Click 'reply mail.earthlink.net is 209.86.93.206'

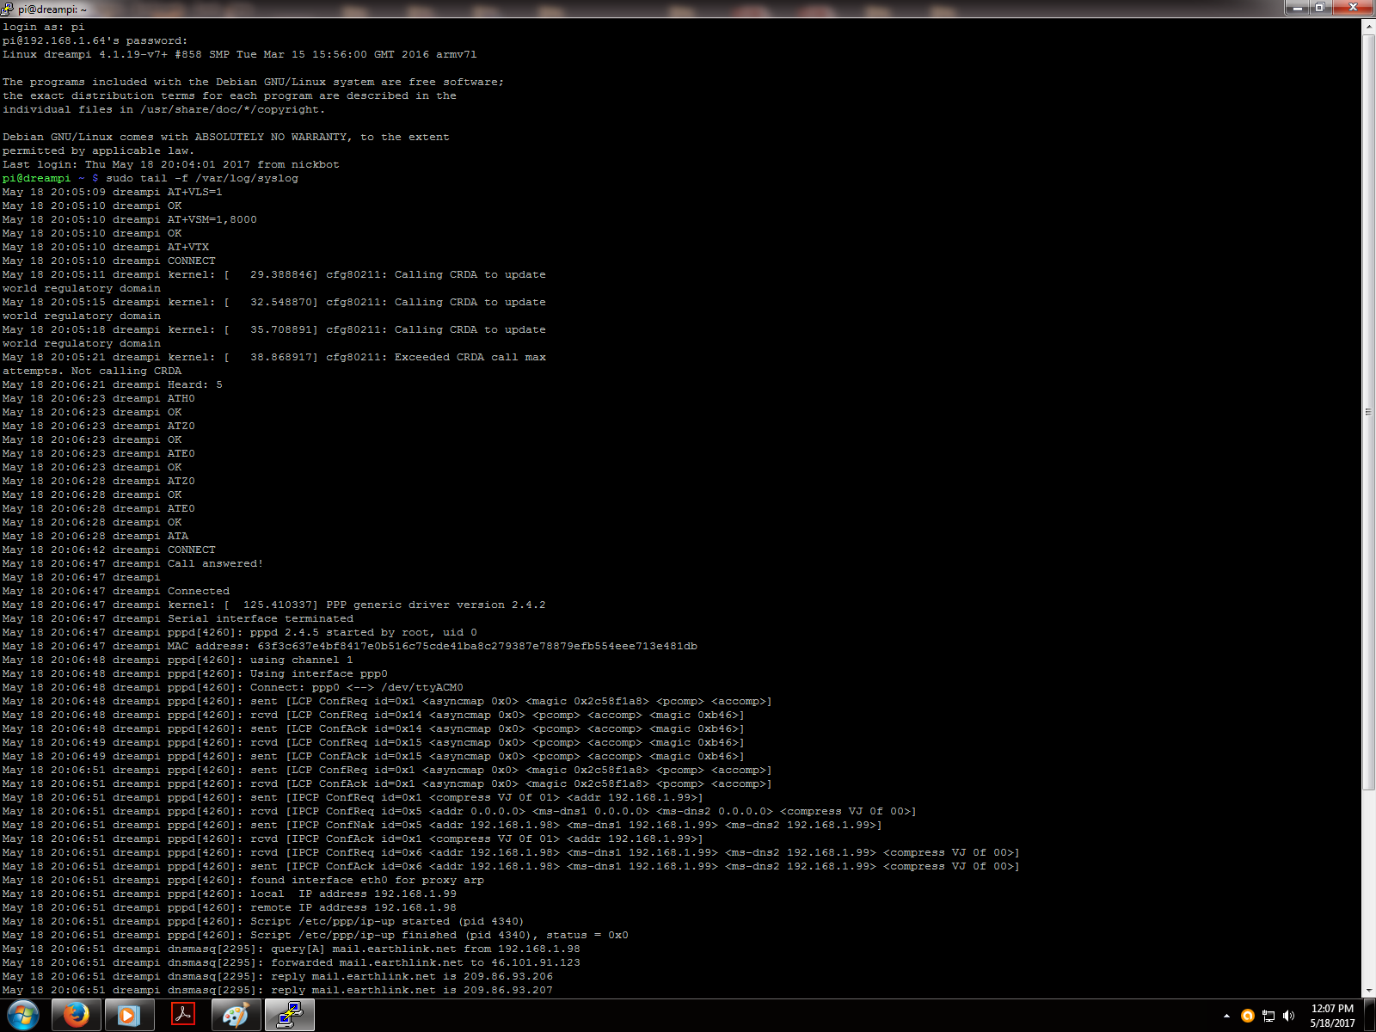coord(412,976)
